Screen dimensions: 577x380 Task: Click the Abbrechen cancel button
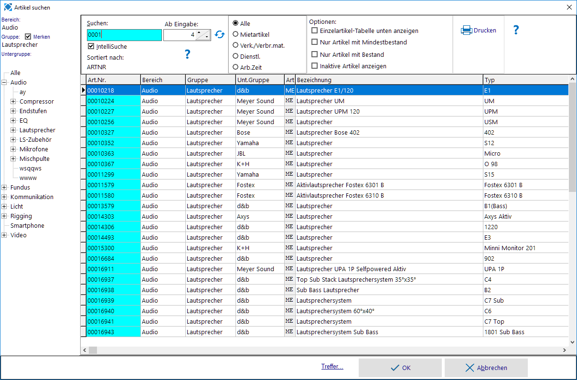[486, 368]
